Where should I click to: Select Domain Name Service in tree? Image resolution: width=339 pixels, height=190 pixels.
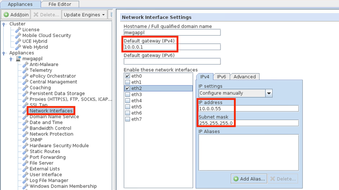(54, 116)
